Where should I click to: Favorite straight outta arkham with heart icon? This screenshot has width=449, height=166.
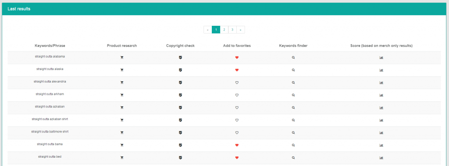(237, 95)
